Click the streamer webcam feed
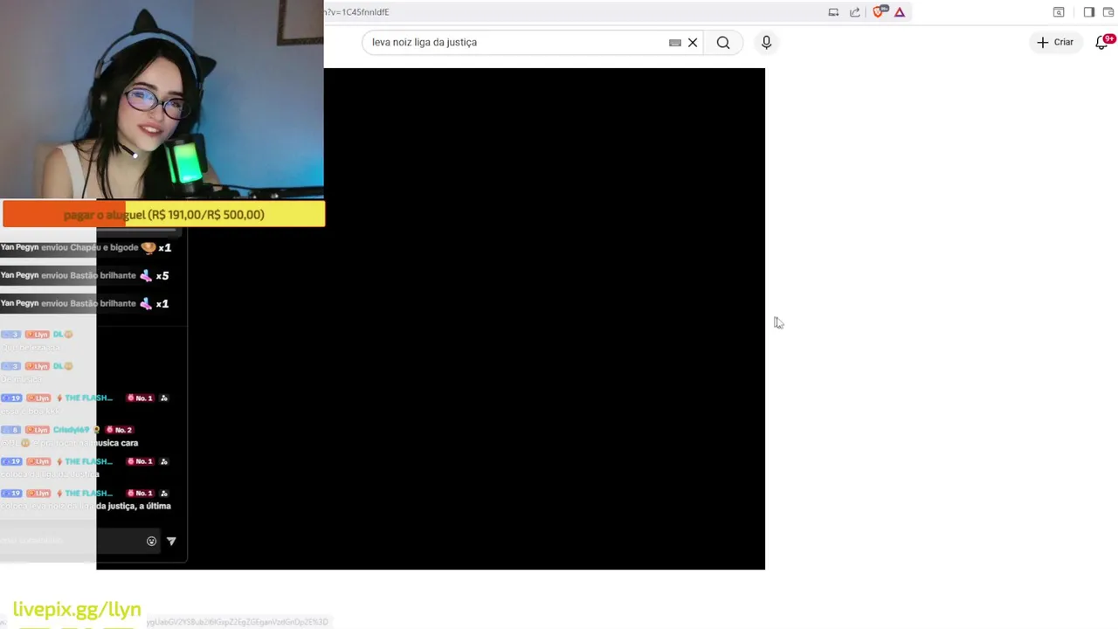The height and width of the screenshot is (629, 1118). click(x=162, y=100)
